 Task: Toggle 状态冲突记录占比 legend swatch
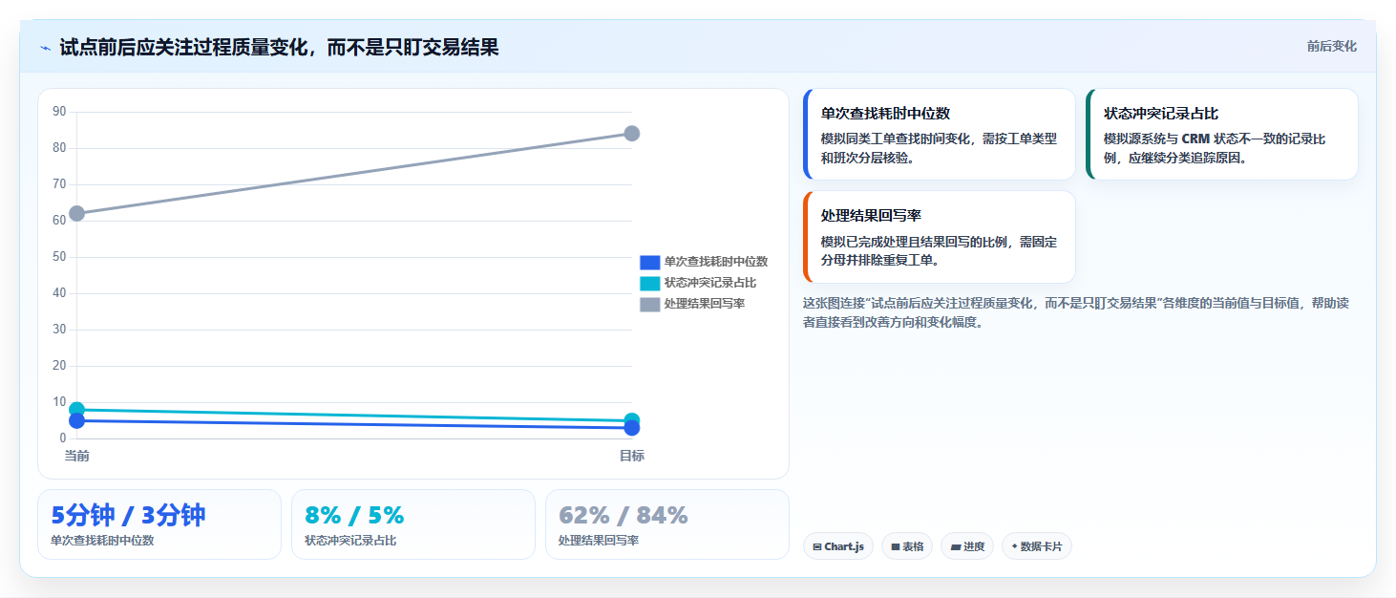(x=650, y=283)
